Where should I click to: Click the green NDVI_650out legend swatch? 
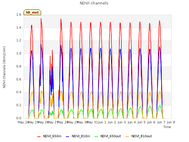click(x=96, y=137)
